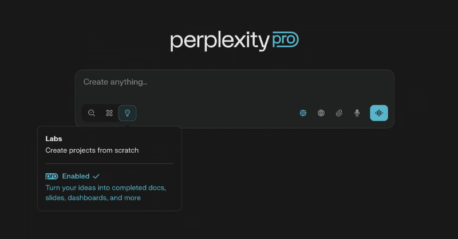Select the Search mode magnifier icon
458x239 pixels.
tap(92, 113)
